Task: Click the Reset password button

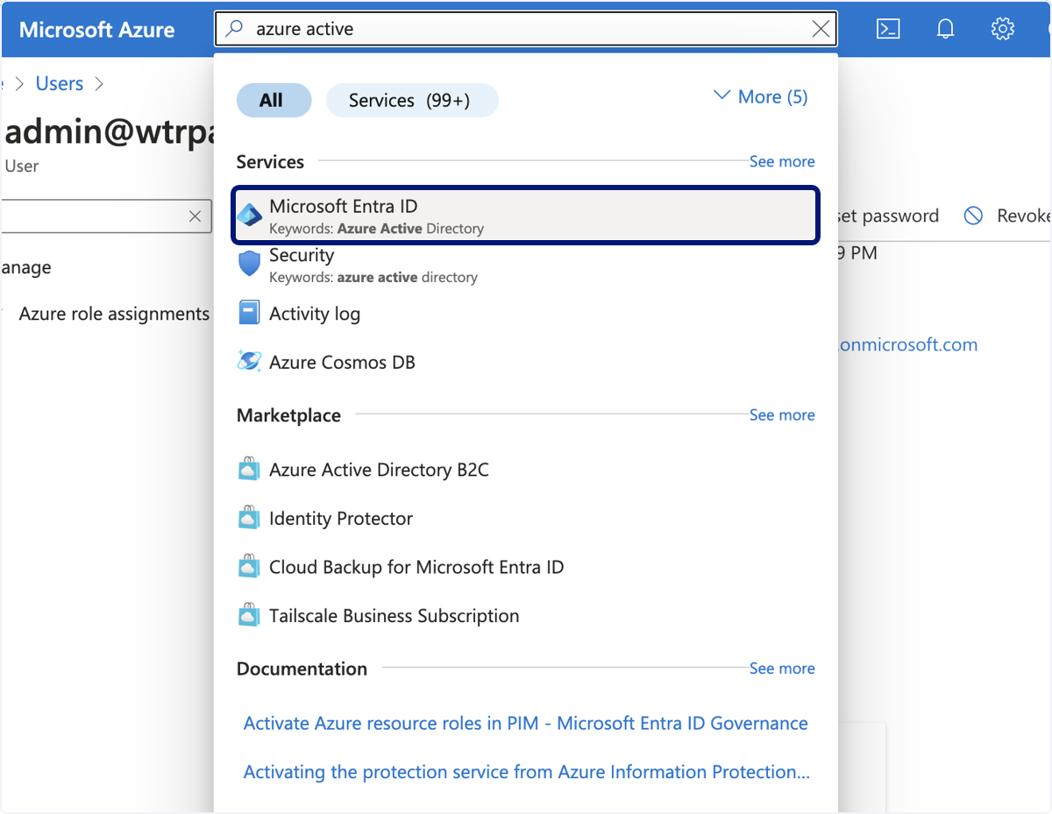Action: coord(888,216)
